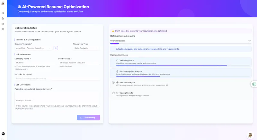Image resolution: width=257 pixels, height=140 pixels.
Task: Click the '4,431/10,000 characters' counter
Action: (24, 109)
